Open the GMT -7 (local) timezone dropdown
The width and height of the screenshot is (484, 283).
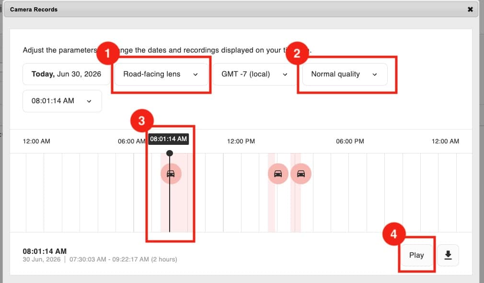[x=254, y=74]
